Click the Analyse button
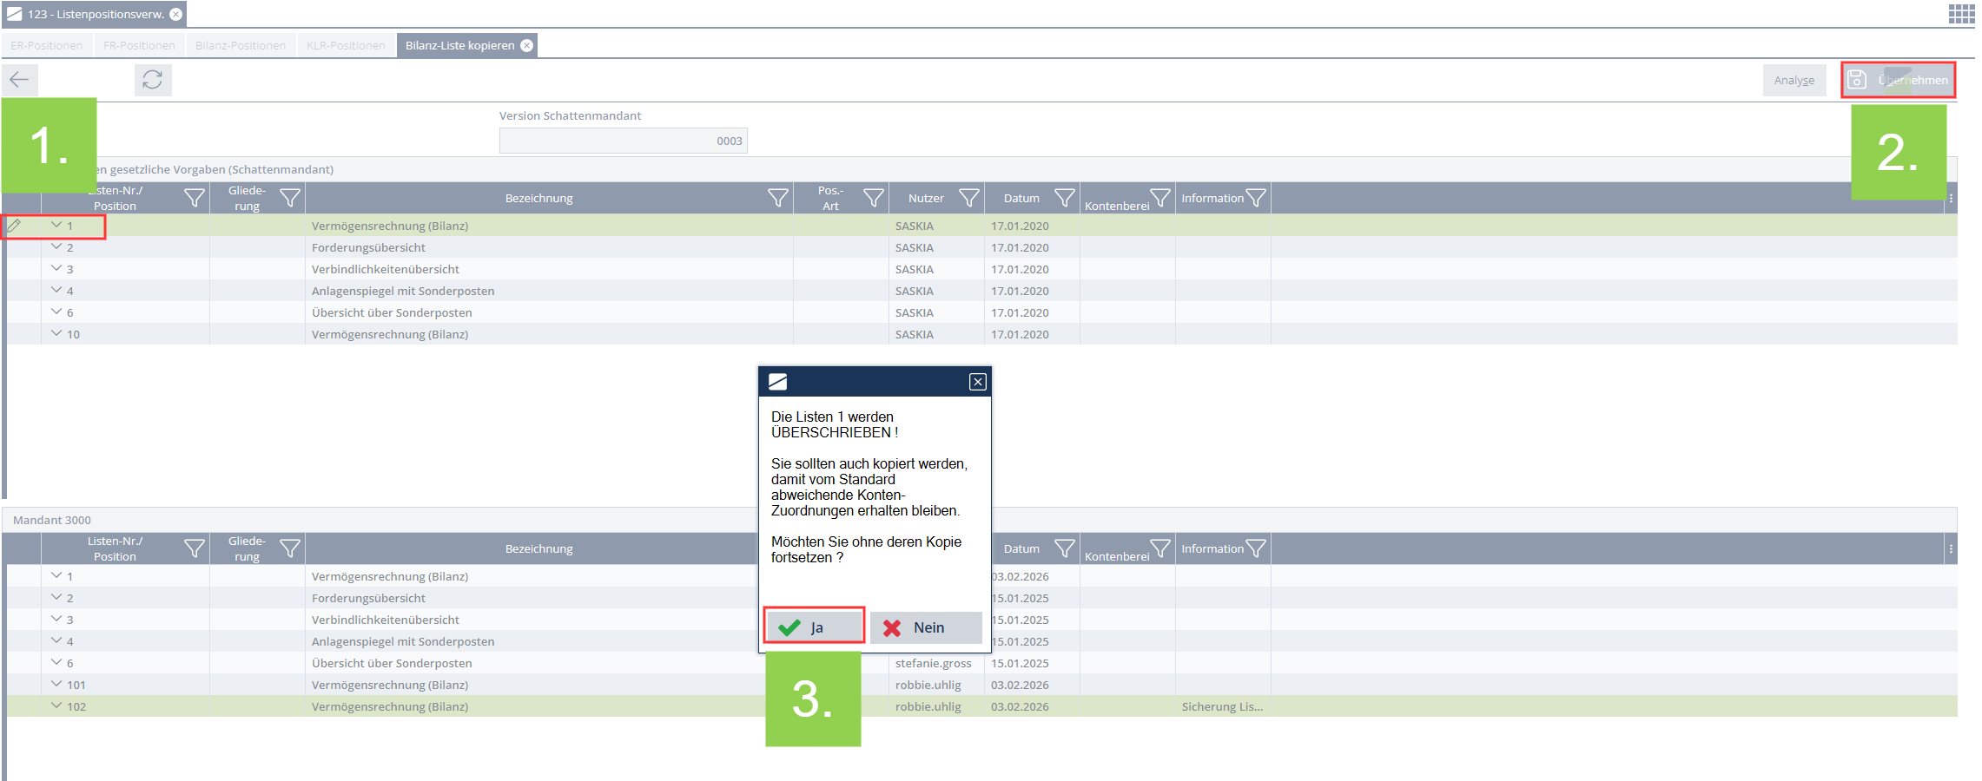This screenshot has height=781, width=1982. pyautogui.click(x=1794, y=81)
